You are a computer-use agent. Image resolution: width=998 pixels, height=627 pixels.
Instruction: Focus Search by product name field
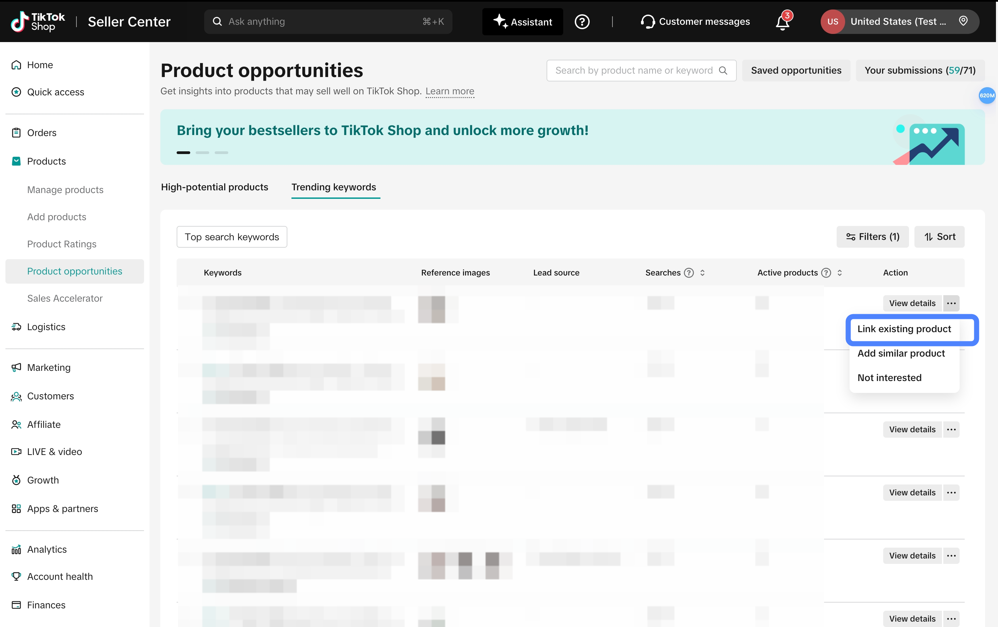pyautogui.click(x=641, y=70)
